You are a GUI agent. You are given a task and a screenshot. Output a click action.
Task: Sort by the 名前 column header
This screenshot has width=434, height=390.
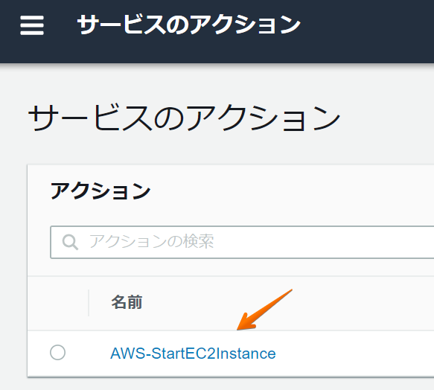coord(127,302)
